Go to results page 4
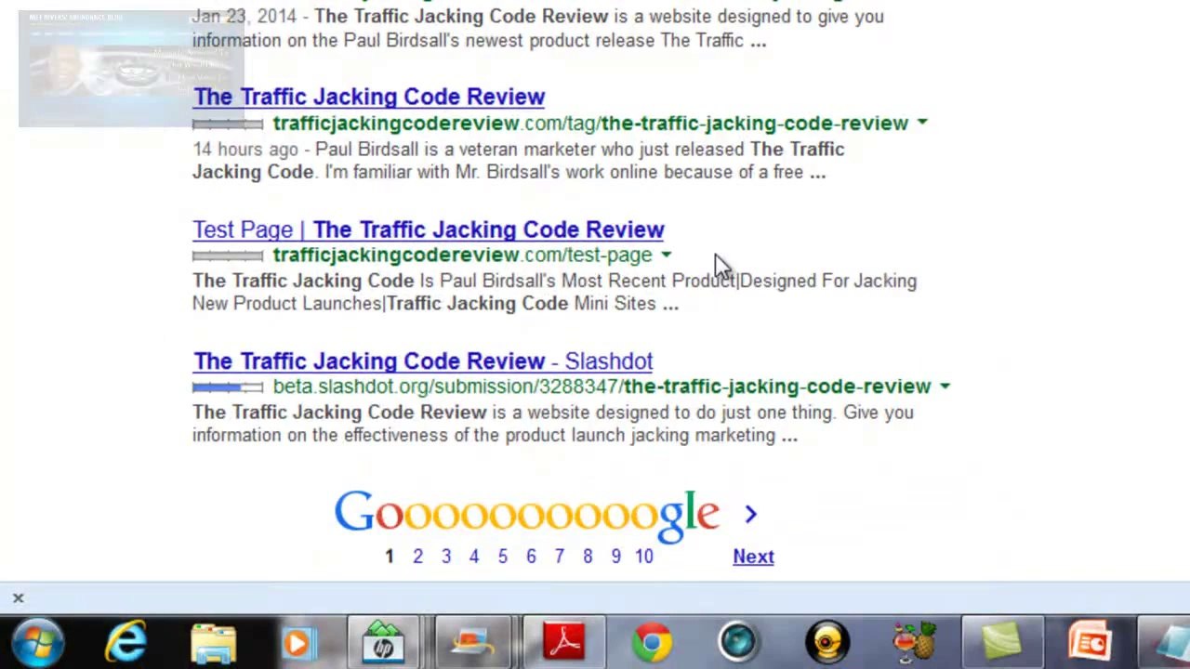Screen dimensions: 1190x669 pos(474,557)
